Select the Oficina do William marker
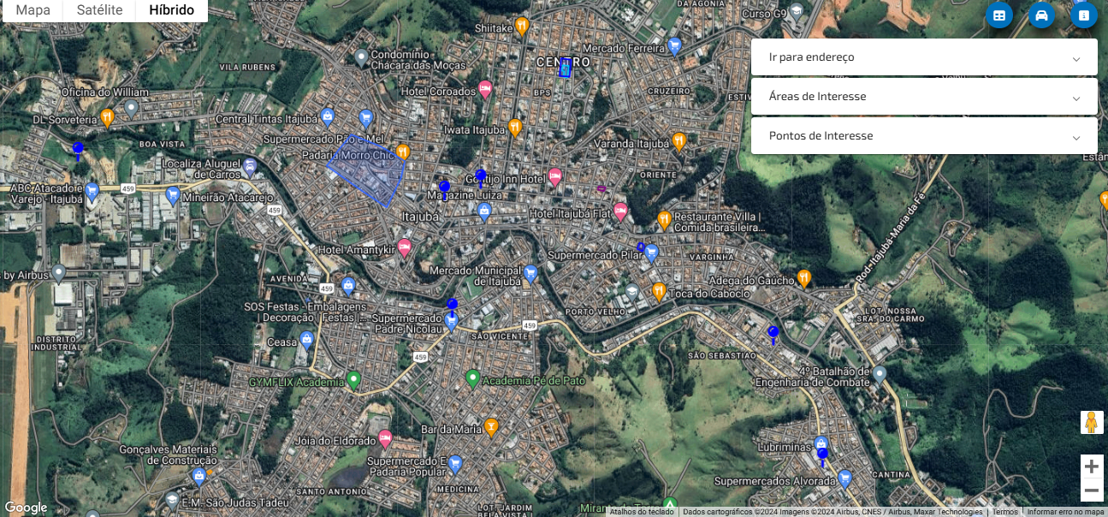The width and height of the screenshot is (1108, 517). click(x=132, y=108)
